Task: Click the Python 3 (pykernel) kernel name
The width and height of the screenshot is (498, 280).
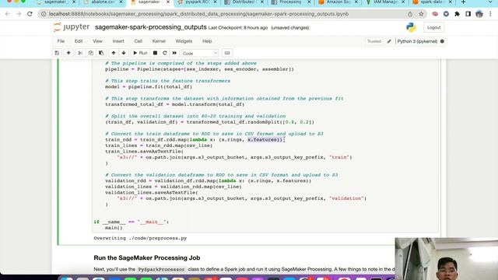Action: pyautogui.click(x=417, y=41)
